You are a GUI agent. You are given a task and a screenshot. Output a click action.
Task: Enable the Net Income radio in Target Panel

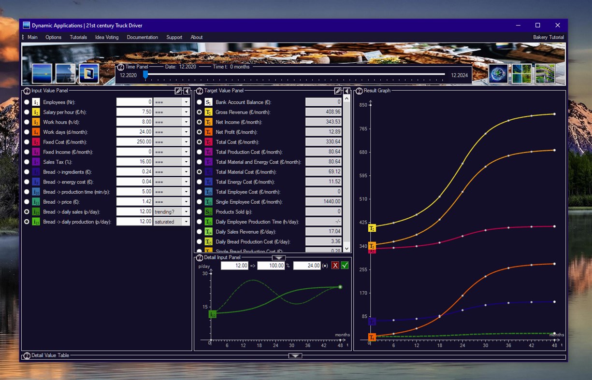(x=199, y=122)
